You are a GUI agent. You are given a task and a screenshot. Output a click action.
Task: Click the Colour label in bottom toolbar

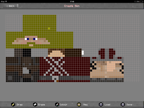64,105
